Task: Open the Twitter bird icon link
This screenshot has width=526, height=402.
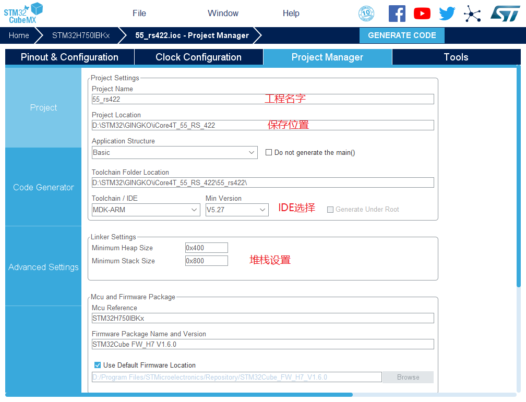Action: pos(447,14)
